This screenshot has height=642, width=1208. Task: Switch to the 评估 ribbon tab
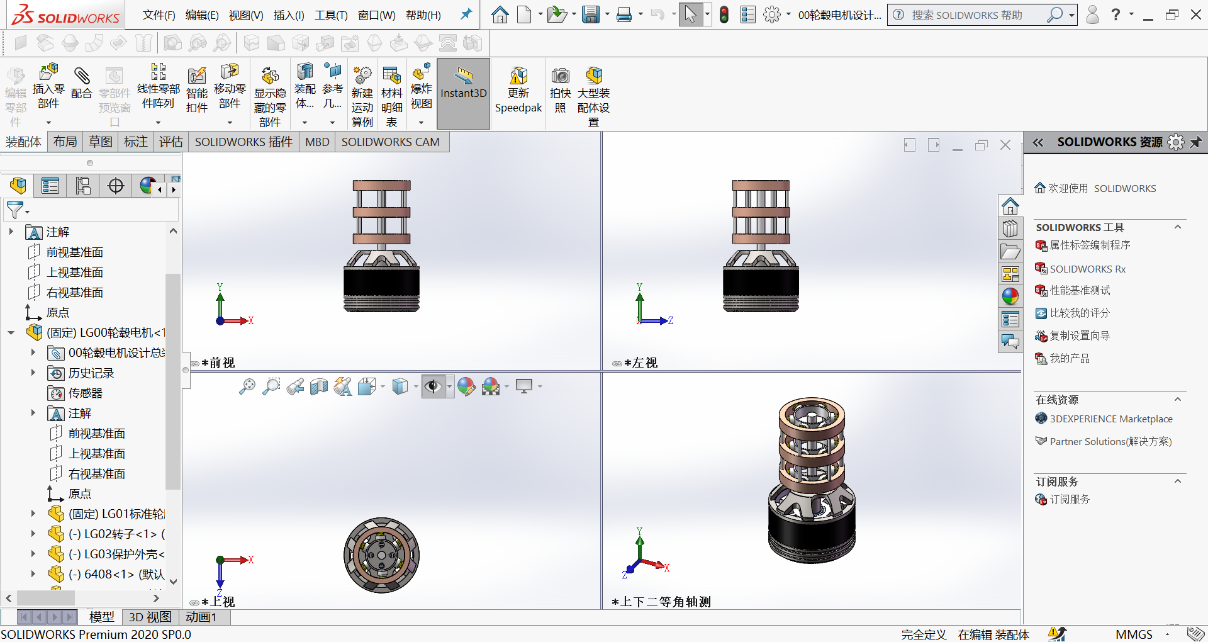click(171, 142)
